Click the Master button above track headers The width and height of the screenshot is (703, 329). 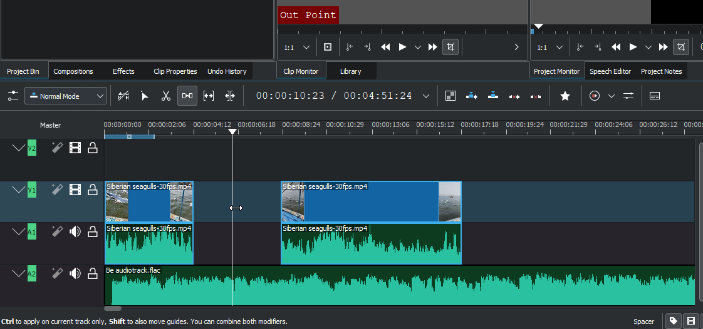click(x=51, y=125)
